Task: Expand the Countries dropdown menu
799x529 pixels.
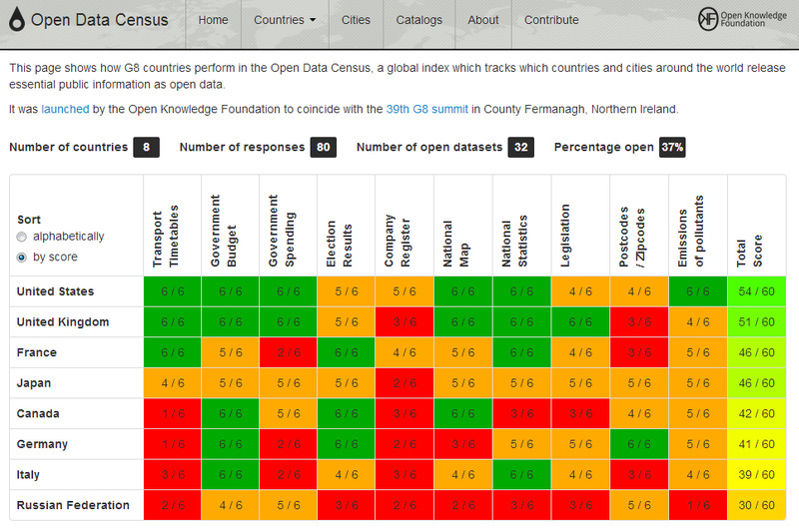Action: pos(285,20)
